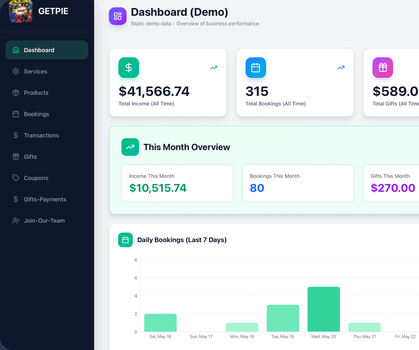Click the trend arrow on Total Income card
This screenshot has width=419, height=350.
point(214,68)
